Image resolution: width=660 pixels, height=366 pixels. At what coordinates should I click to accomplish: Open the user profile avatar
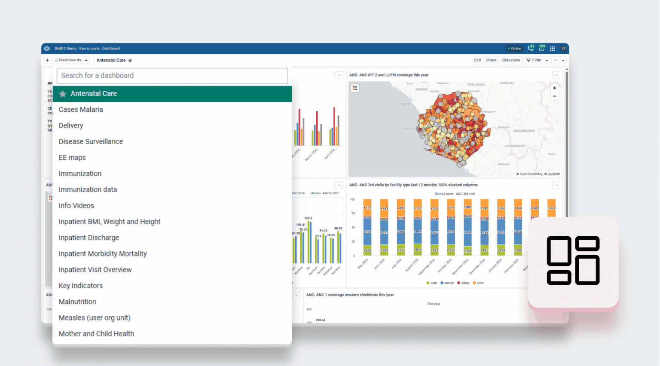(563, 49)
